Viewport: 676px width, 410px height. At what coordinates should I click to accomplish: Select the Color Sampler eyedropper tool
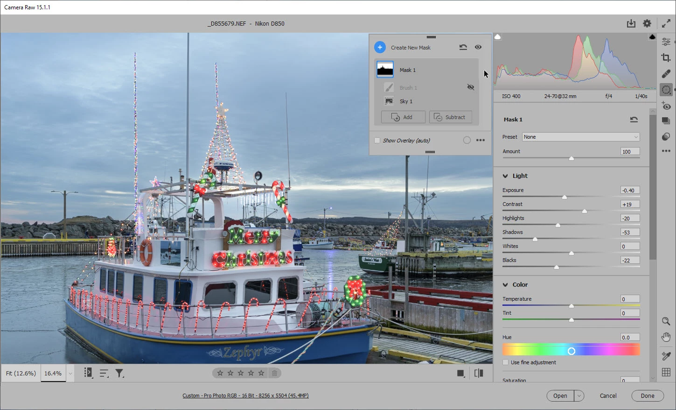coord(666,356)
